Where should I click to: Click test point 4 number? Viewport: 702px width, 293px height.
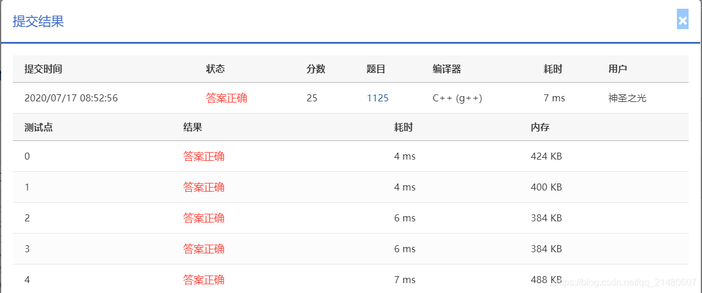[27, 280]
